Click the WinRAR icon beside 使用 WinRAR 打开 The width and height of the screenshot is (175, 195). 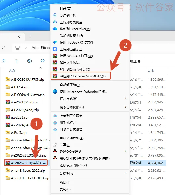click(x=55, y=56)
